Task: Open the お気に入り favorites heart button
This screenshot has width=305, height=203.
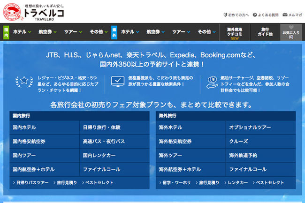Action: click(x=291, y=32)
